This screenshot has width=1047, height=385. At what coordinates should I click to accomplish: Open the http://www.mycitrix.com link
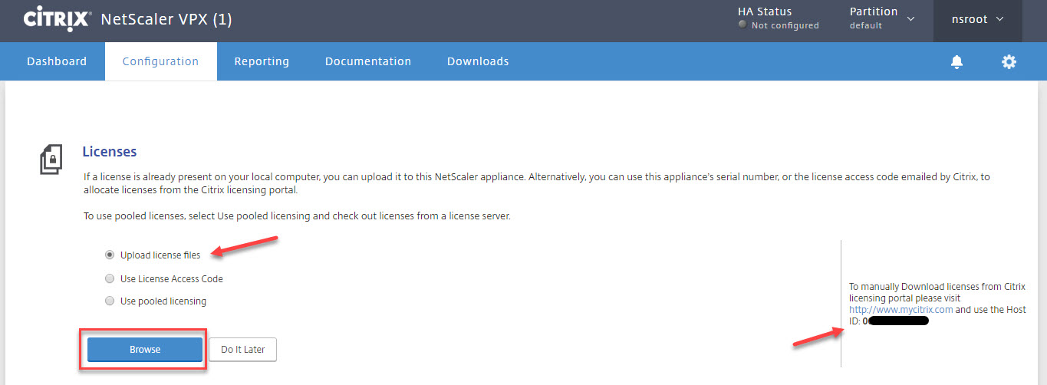click(x=900, y=310)
